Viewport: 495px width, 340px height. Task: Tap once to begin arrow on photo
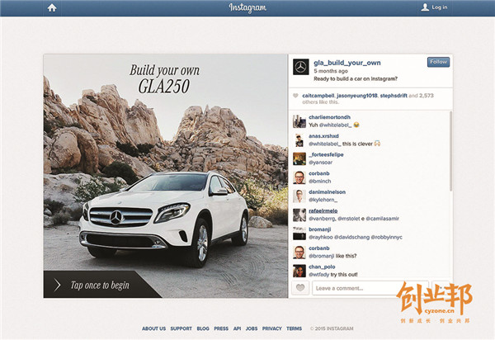tap(58, 286)
